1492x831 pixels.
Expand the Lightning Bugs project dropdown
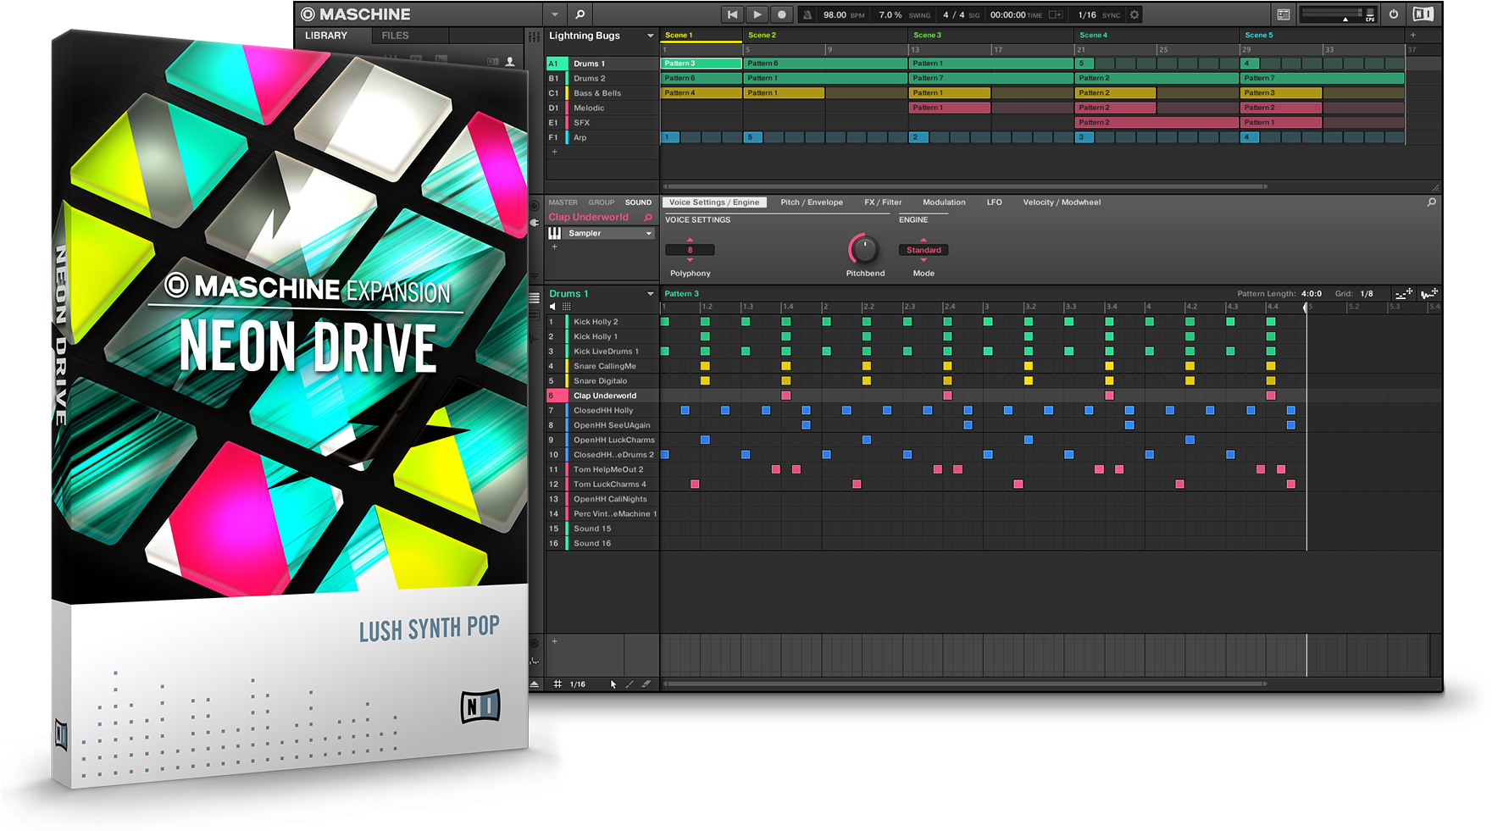pos(651,36)
